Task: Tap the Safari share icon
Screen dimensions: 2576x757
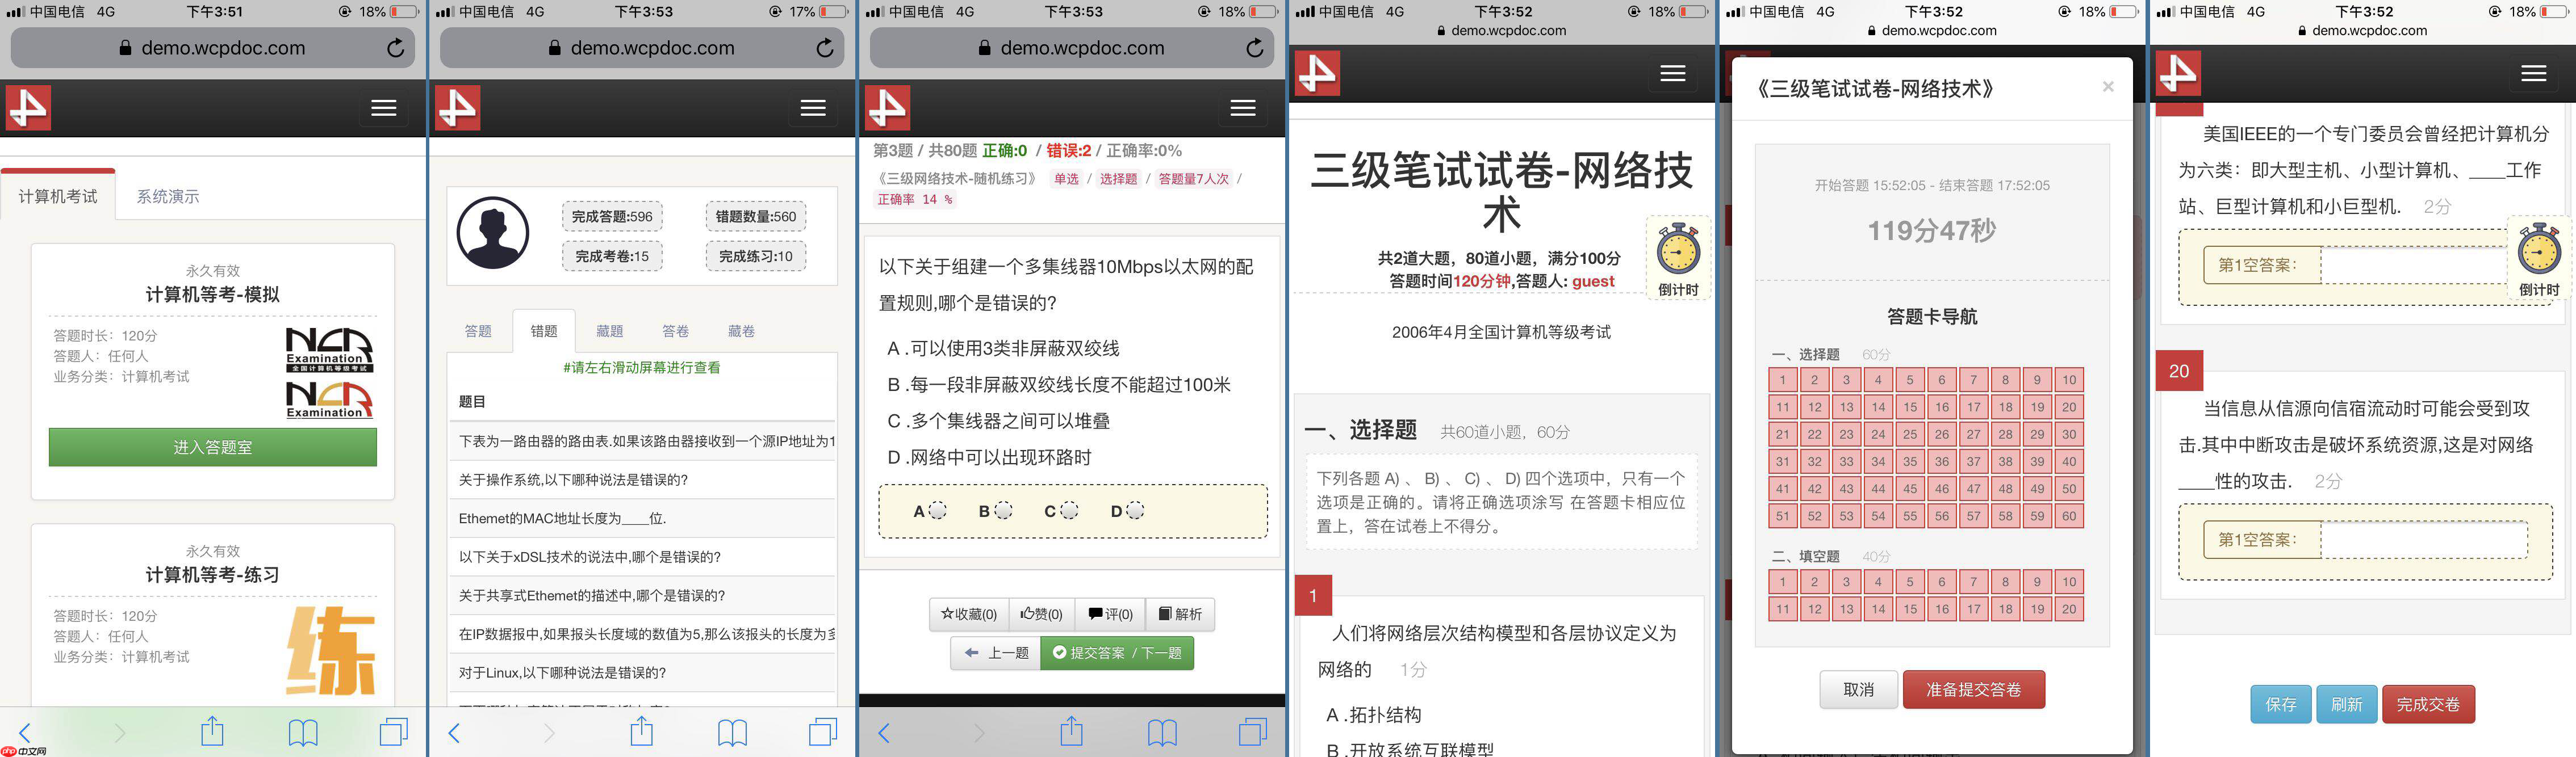Action: coord(213,731)
